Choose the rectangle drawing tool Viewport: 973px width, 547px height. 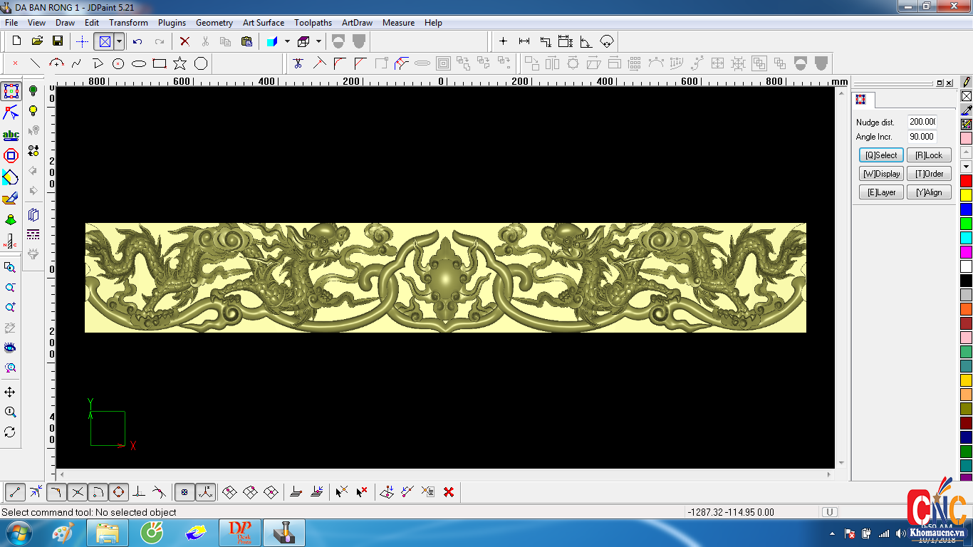tap(160, 63)
